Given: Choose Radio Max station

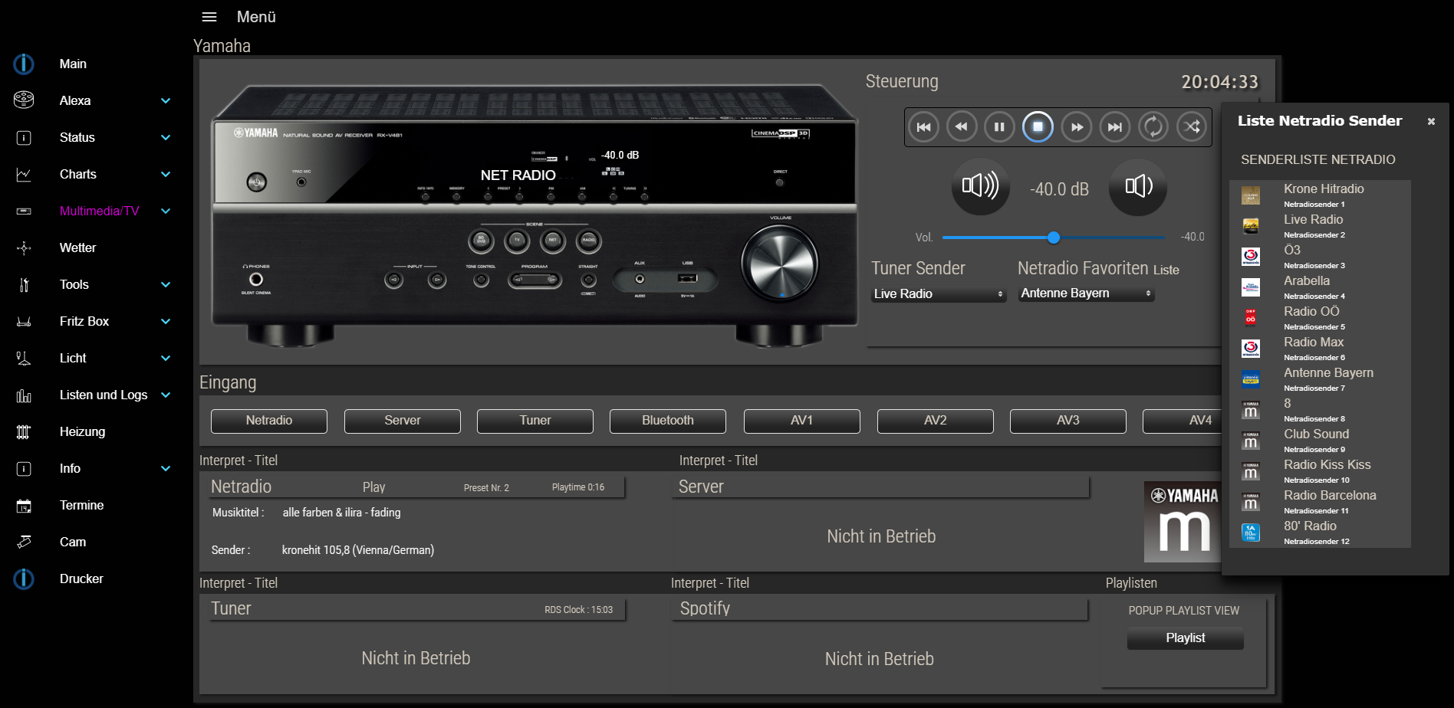Looking at the screenshot, I should click(1320, 349).
